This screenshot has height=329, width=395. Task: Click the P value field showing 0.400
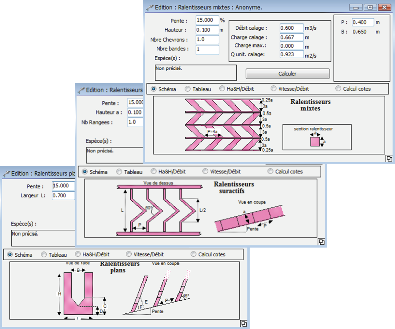(362, 22)
